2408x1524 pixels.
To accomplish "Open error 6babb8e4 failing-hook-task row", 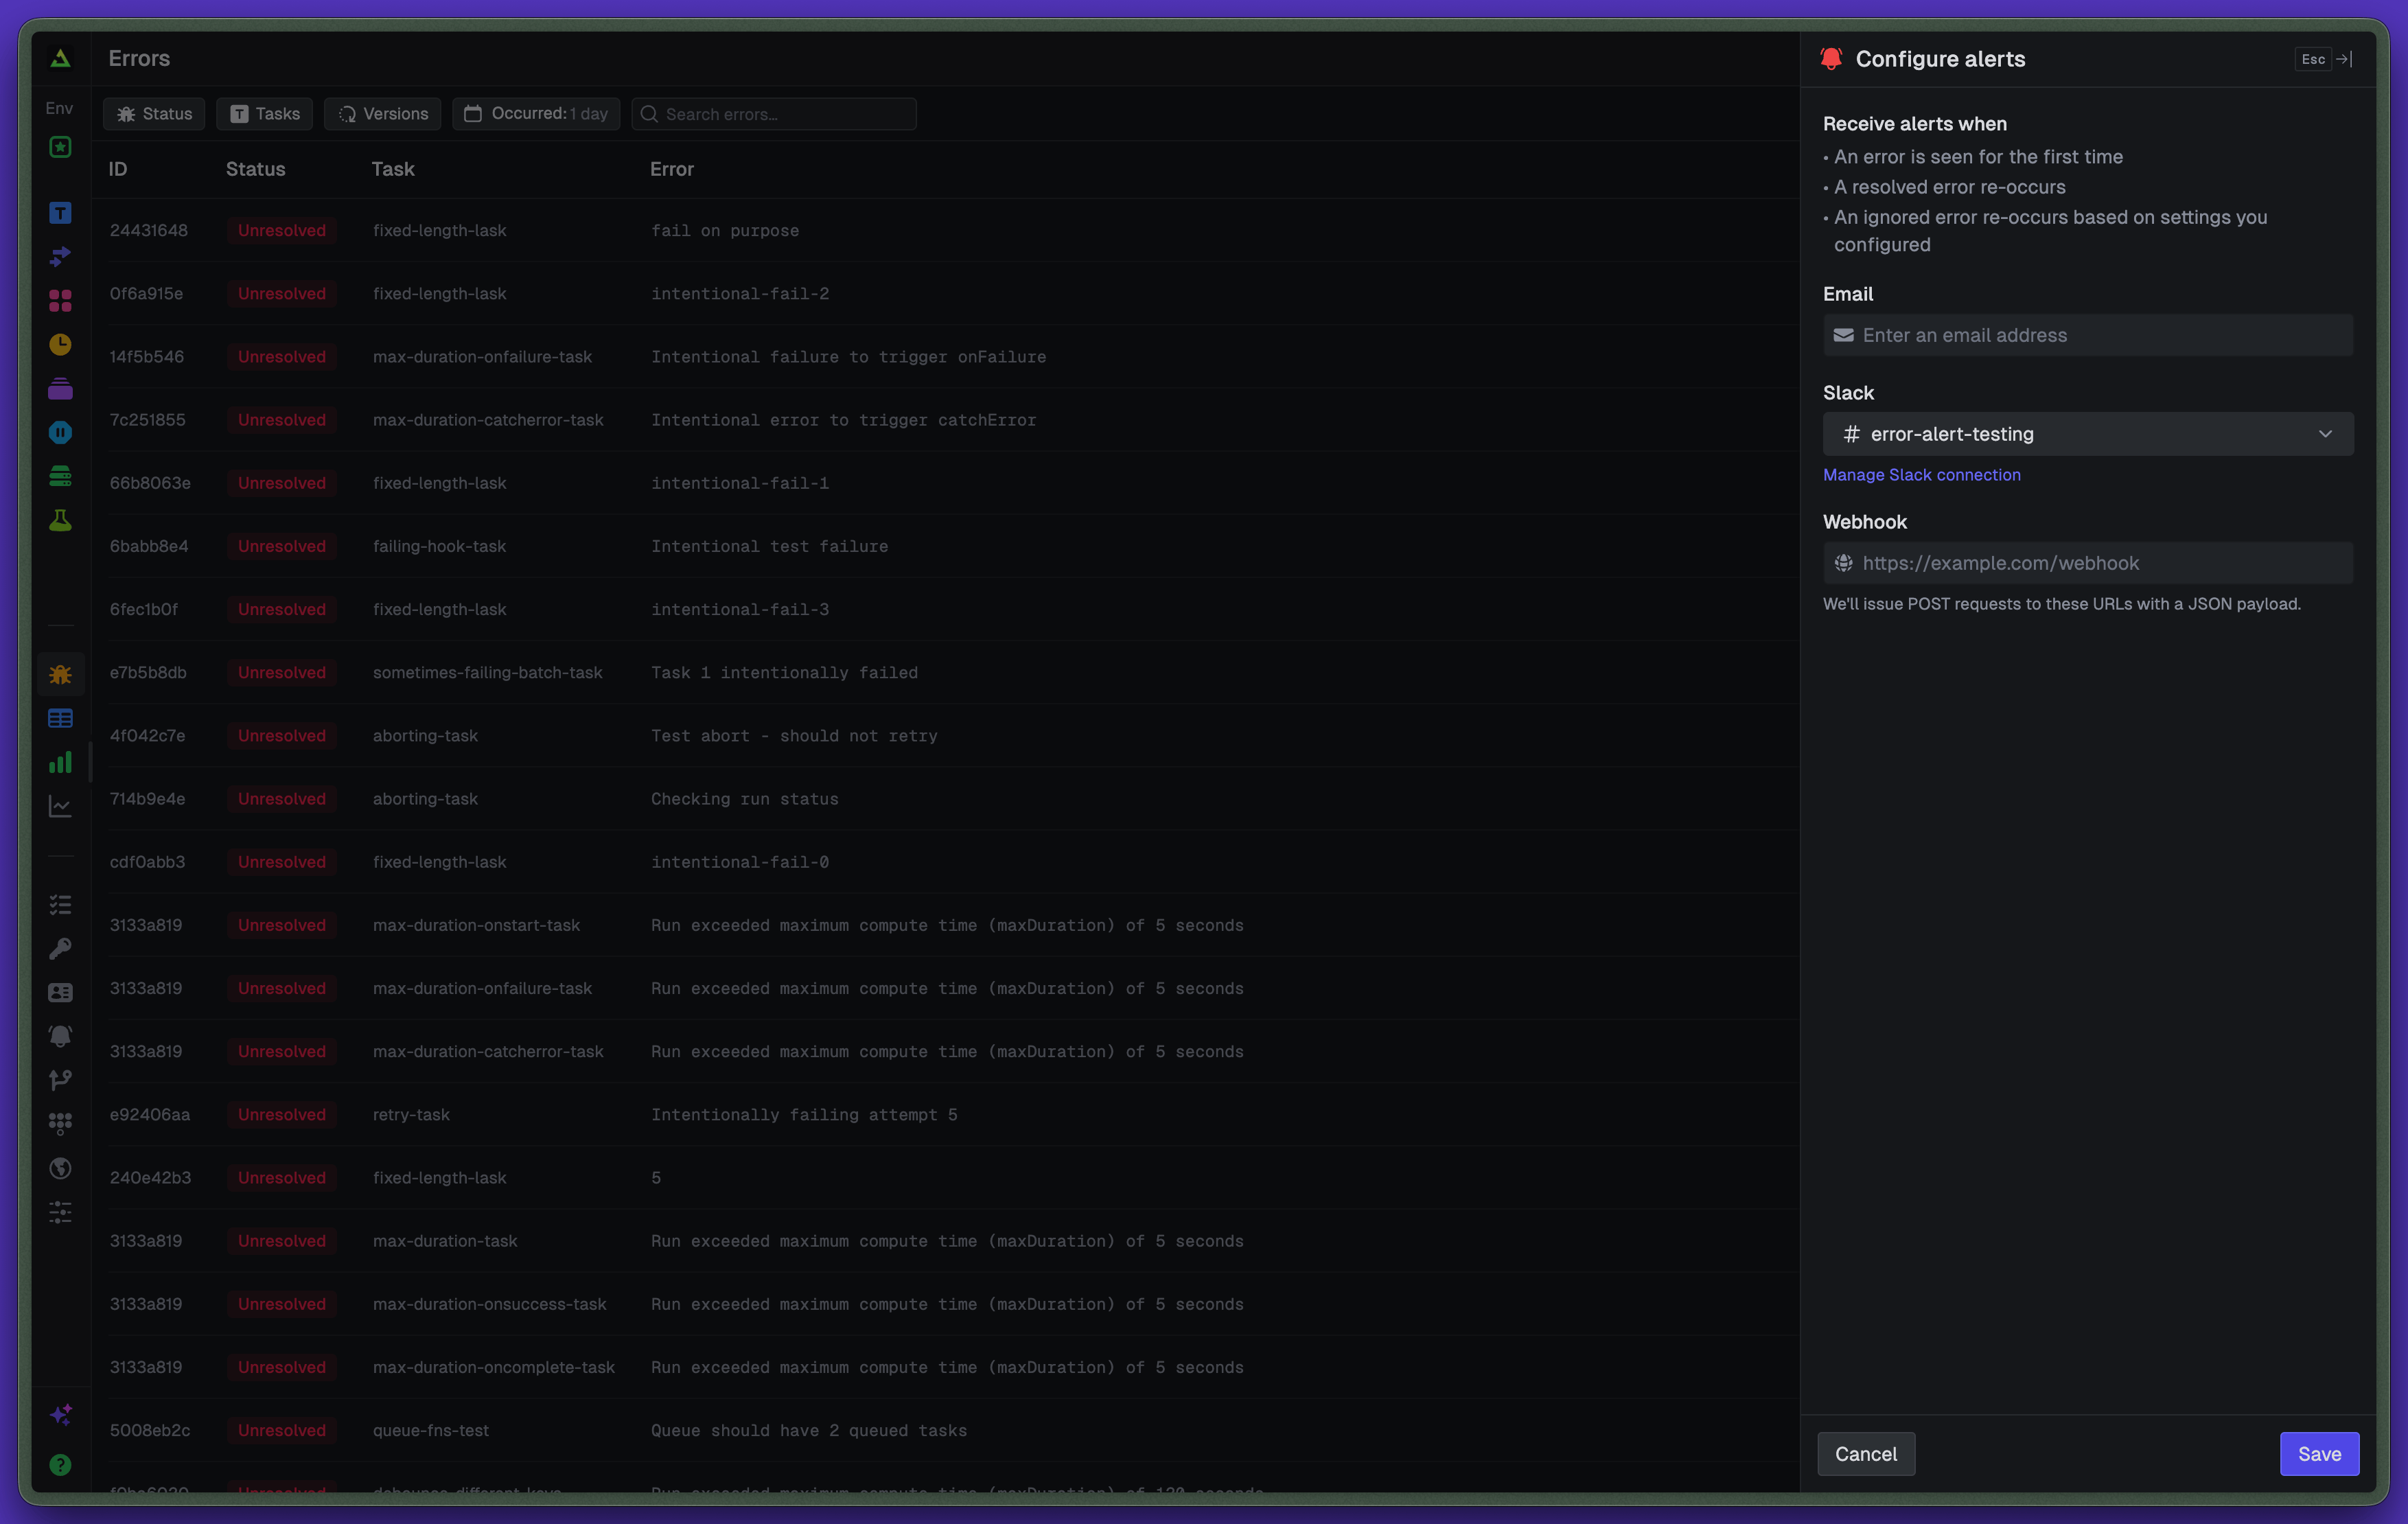I will pos(946,546).
